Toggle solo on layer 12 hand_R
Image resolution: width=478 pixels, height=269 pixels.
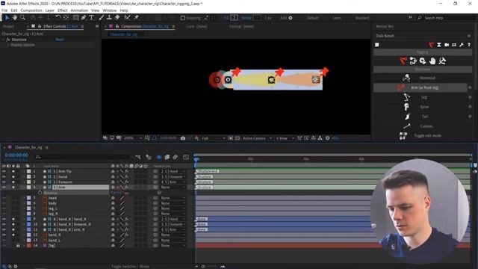[13, 235]
